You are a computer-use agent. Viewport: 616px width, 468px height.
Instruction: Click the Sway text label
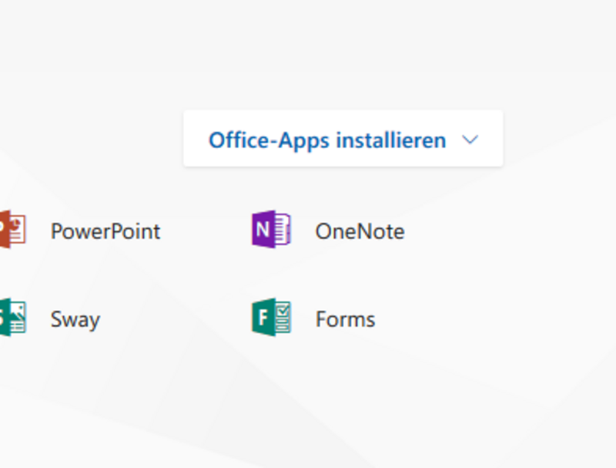[75, 320]
